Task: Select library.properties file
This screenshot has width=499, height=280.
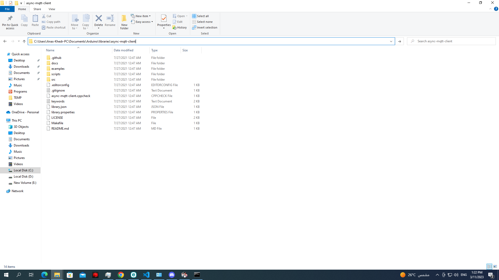Action: (x=63, y=112)
